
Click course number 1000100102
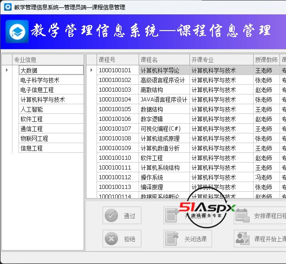118,80
